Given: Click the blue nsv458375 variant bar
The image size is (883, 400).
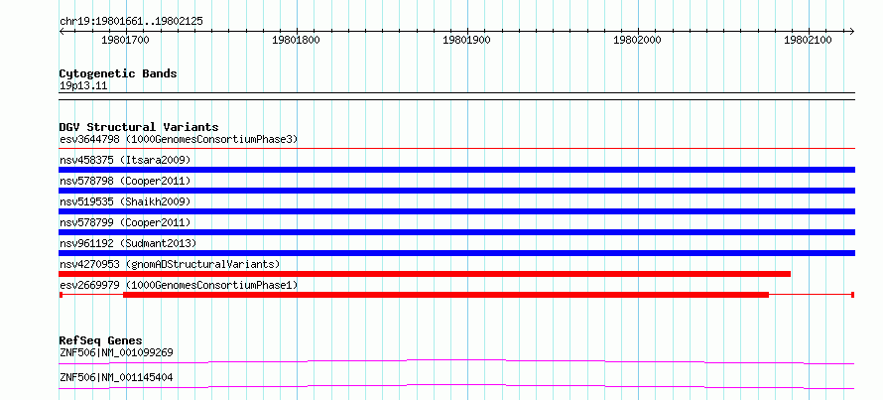Looking at the screenshot, I should point(456,170).
